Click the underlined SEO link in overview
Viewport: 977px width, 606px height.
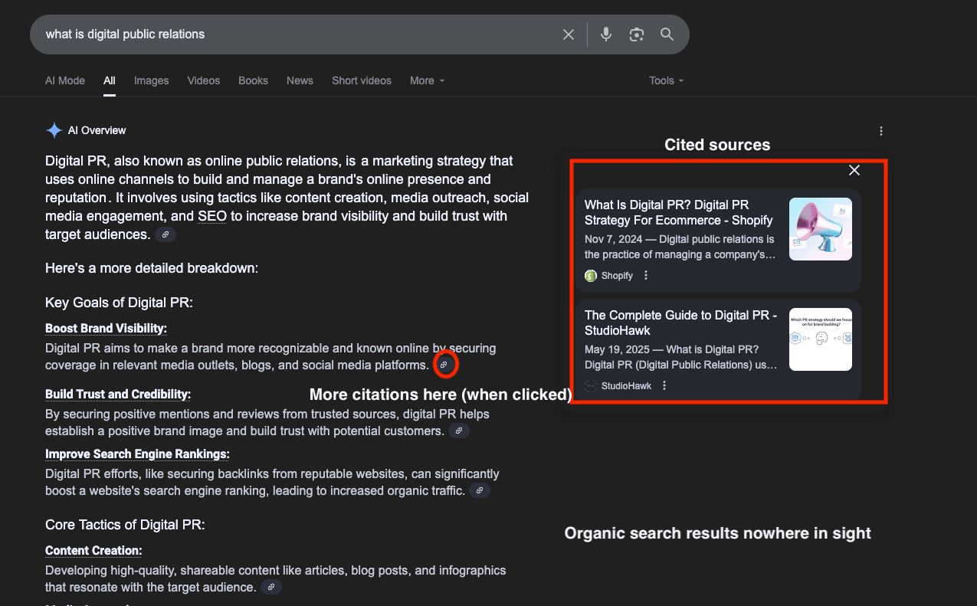pos(212,217)
